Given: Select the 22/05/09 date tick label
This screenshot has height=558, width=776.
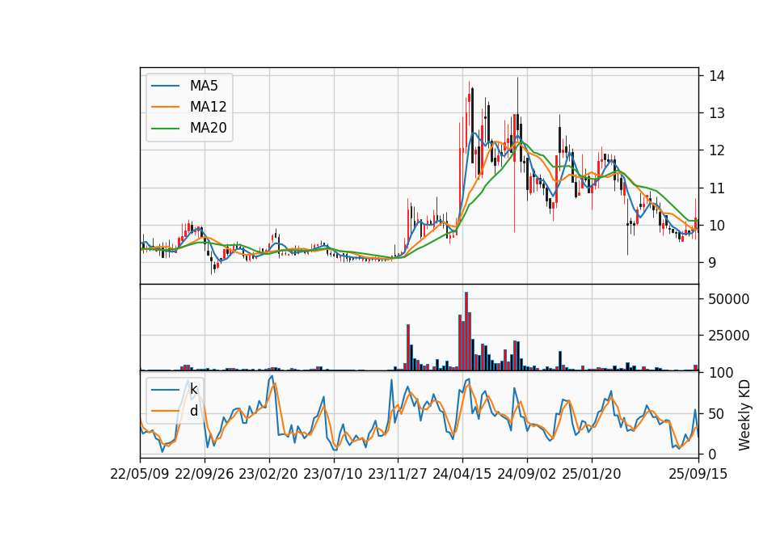Looking at the screenshot, I should (140, 475).
